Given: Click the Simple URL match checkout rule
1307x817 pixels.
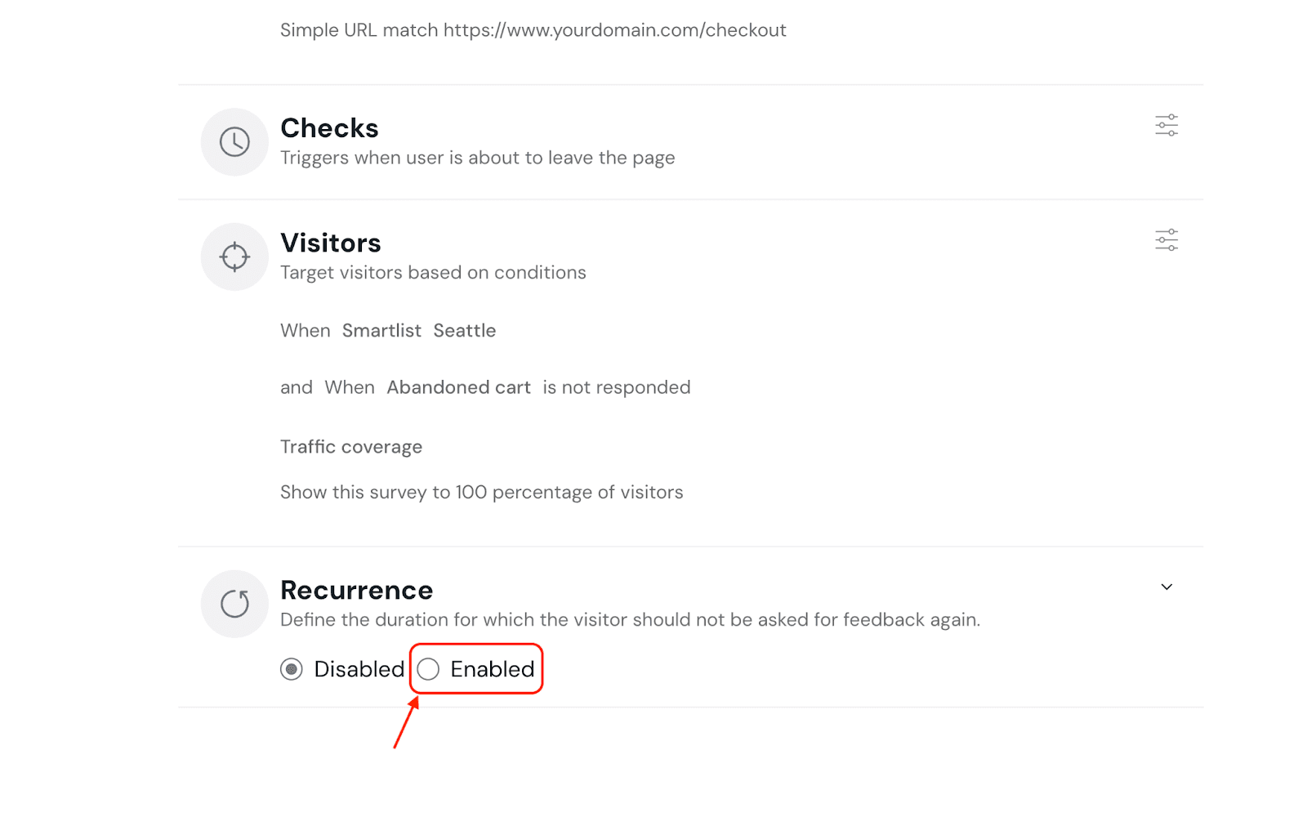Looking at the screenshot, I should (533, 30).
